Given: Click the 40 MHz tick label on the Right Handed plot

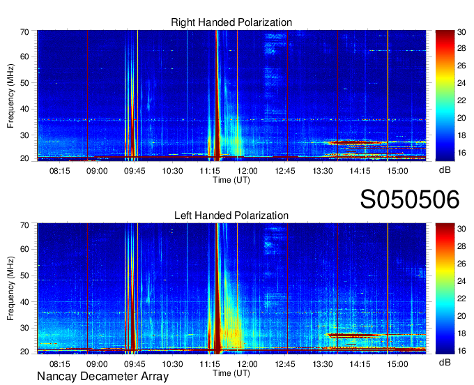Looking at the screenshot, I should click(24, 109).
